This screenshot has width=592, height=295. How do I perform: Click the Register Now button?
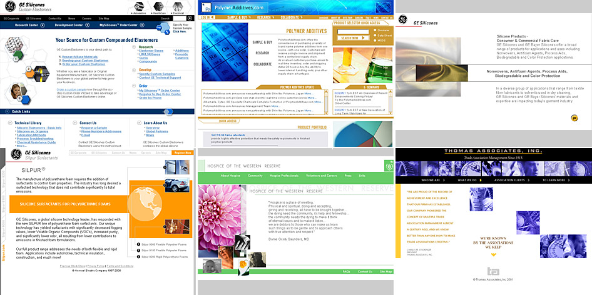coord(182,152)
